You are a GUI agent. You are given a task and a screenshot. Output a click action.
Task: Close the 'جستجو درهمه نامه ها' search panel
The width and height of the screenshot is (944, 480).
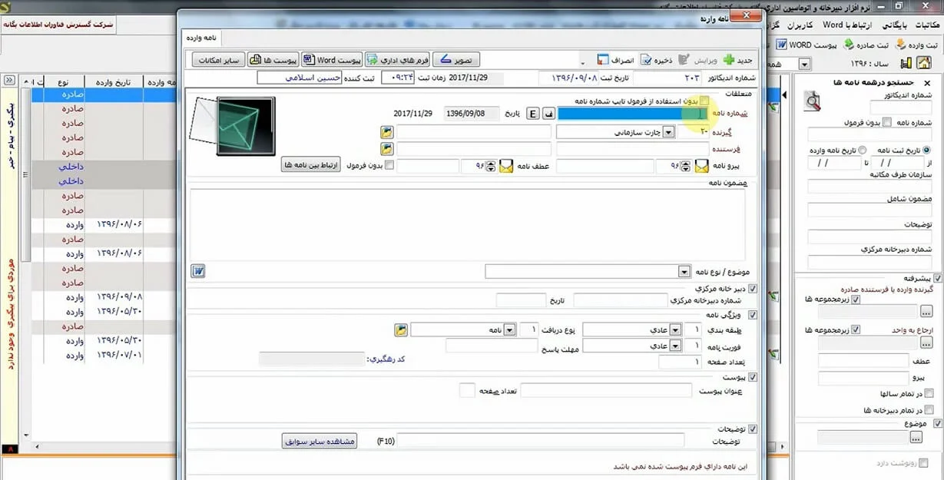[926, 82]
